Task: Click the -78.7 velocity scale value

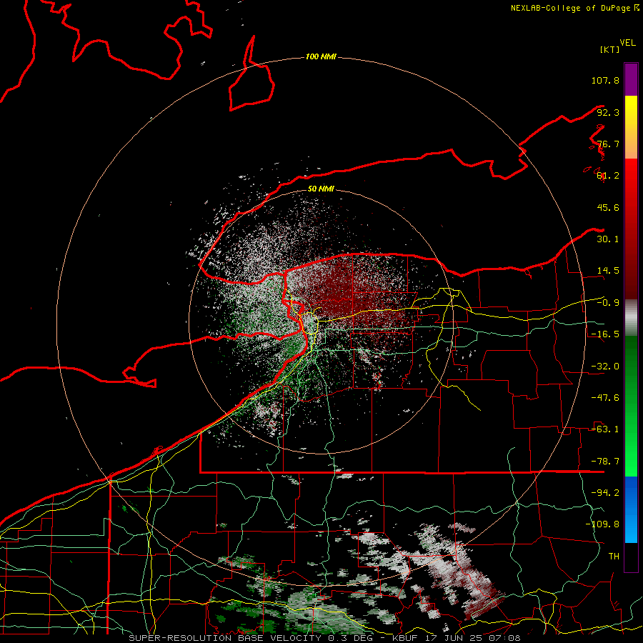Action: 605,462
